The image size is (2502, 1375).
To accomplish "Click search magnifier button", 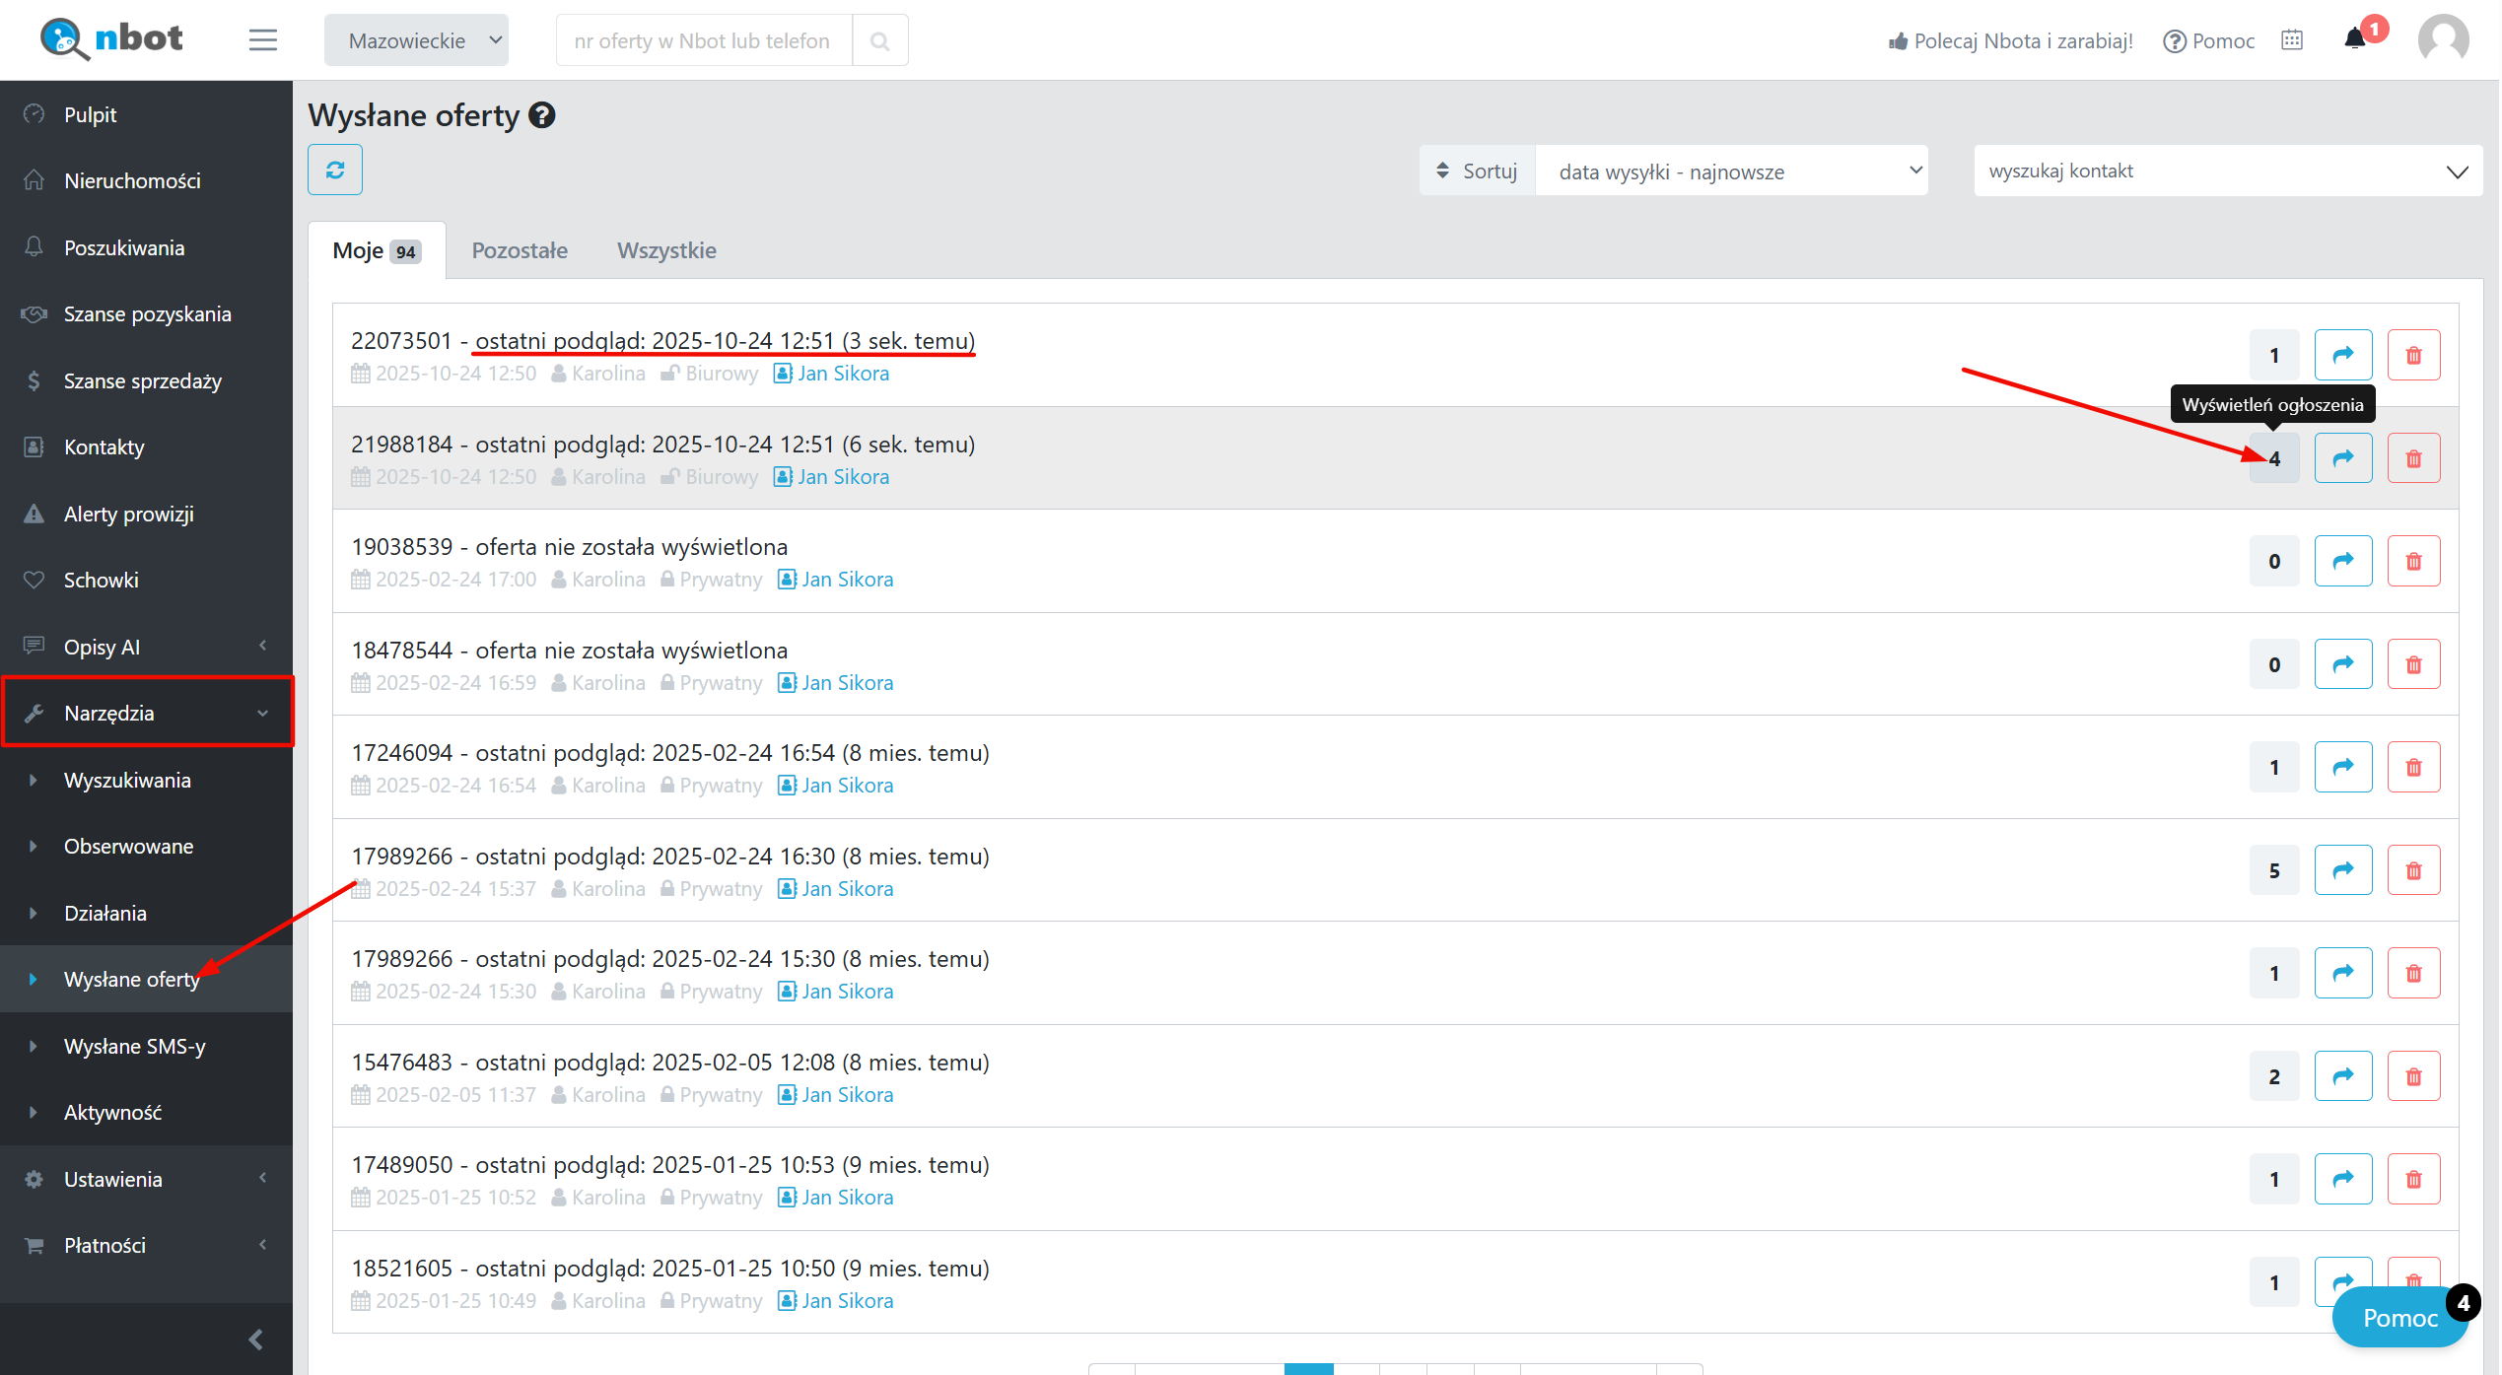I will 879,40.
